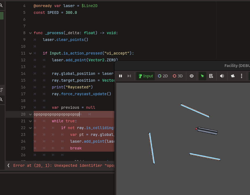The width and height of the screenshot is (250, 195).
Task: Select the green arrow select tool
Action: 202,76
